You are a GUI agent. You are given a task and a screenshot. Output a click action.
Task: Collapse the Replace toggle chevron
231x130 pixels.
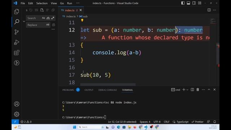(24, 21)
